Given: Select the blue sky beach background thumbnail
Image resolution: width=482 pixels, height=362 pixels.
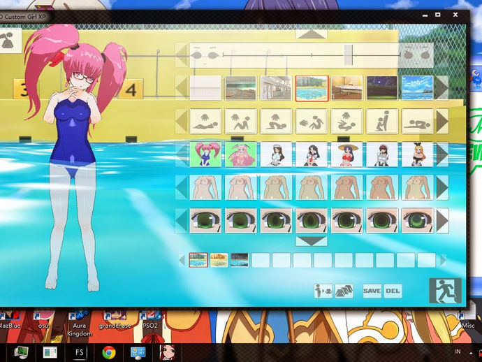Looking at the screenshot, I should [418, 88].
